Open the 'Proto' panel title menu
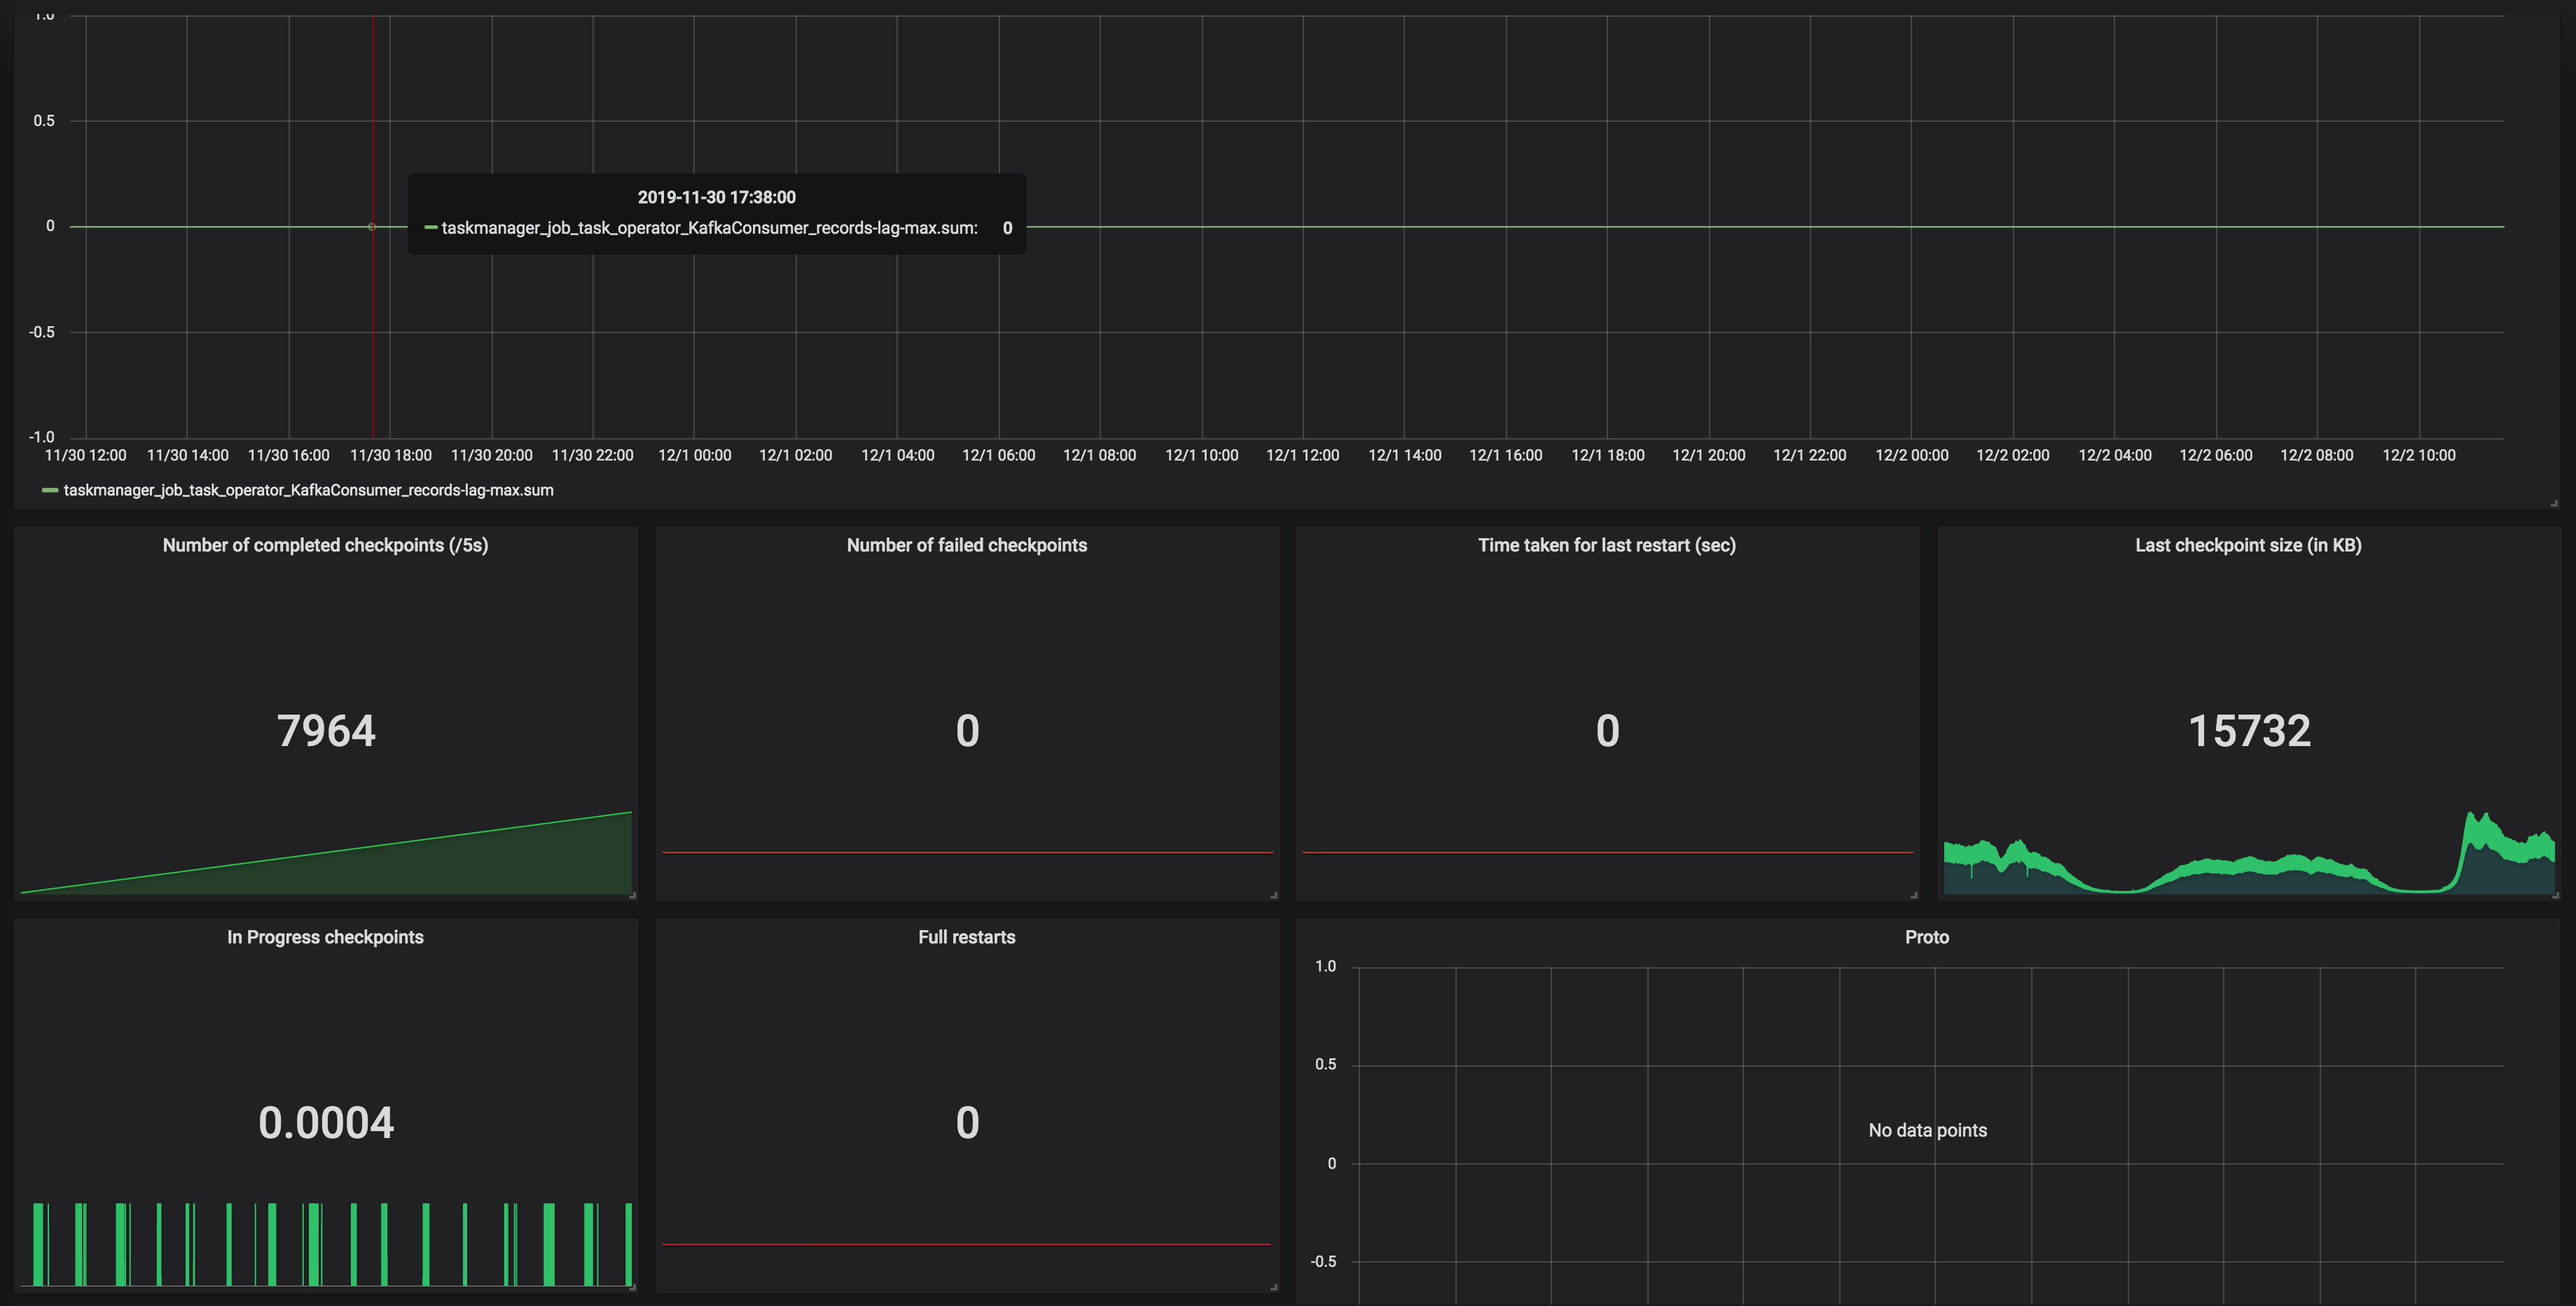 [1926, 937]
